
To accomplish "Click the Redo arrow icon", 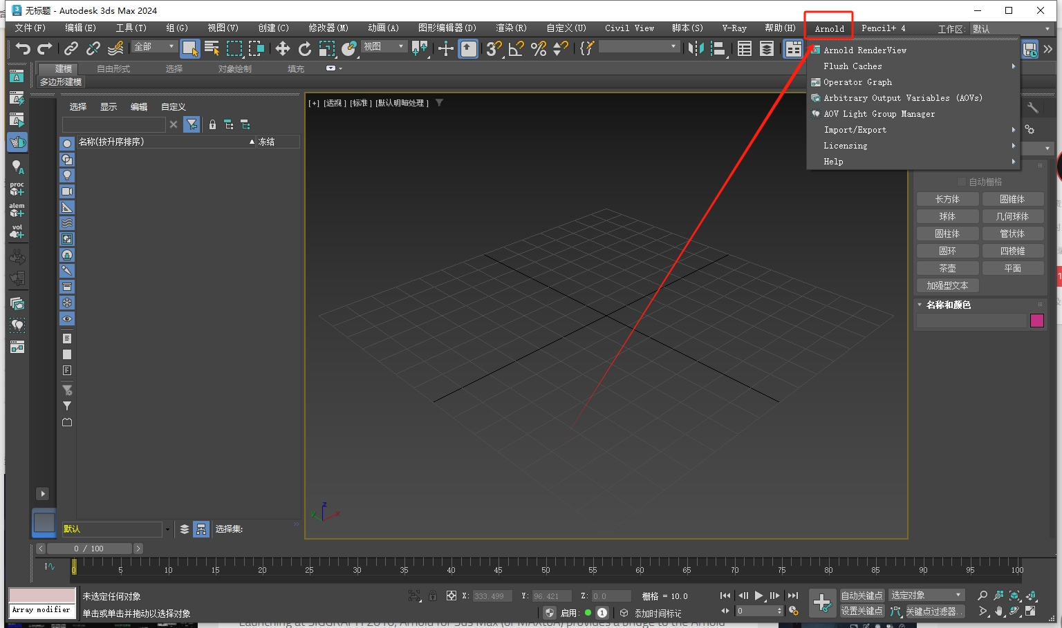I will tap(45, 48).
